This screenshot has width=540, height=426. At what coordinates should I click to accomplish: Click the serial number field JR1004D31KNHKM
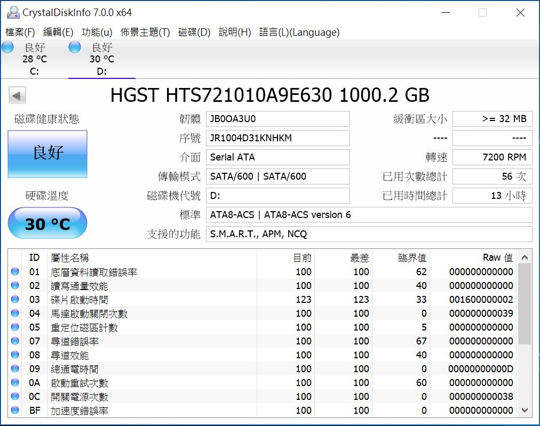[278, 138]
